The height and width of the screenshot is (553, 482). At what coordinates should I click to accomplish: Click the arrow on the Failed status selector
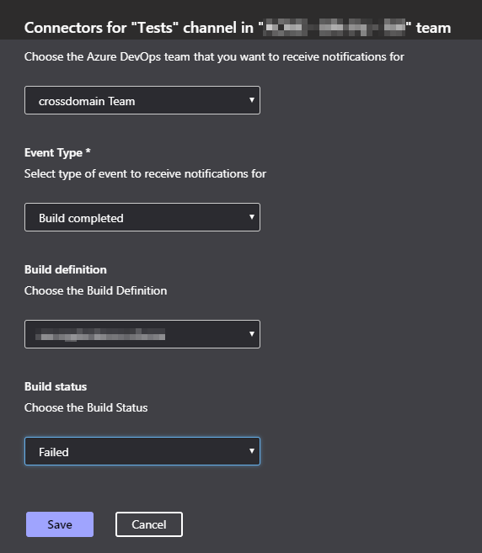click(252, 451)
